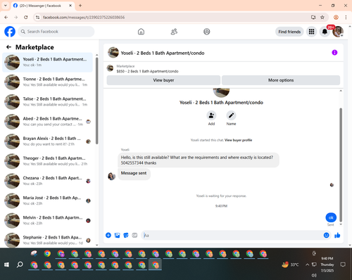
Task: Click Yoseli's 'Hello, is this still available' message
Action: [x=199, y=160]
